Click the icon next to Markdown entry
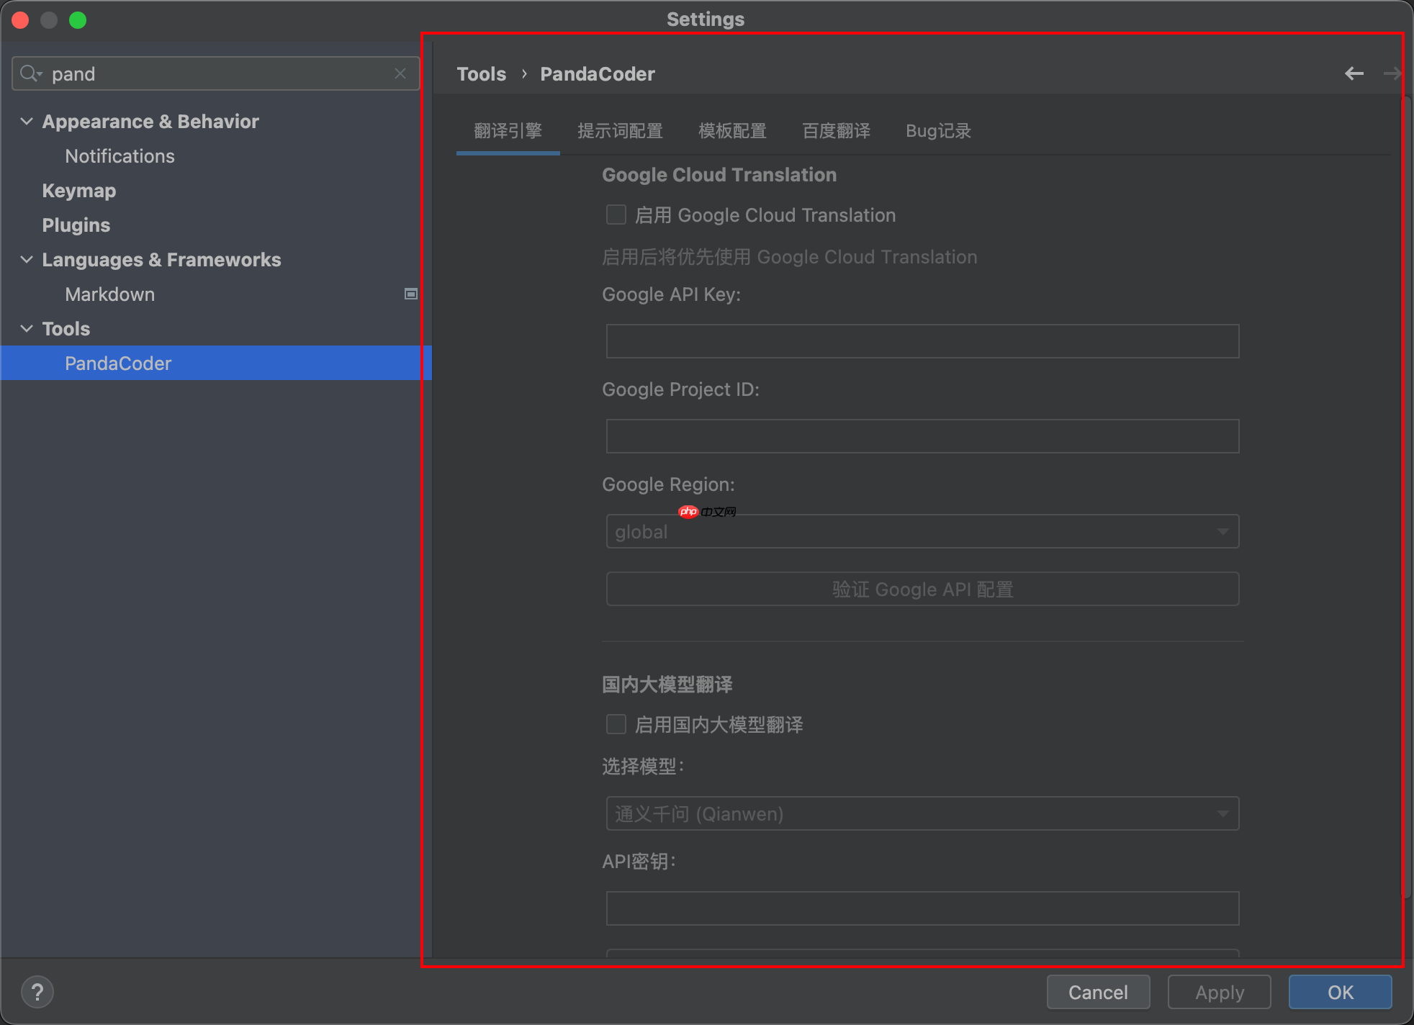 (410, 294)
